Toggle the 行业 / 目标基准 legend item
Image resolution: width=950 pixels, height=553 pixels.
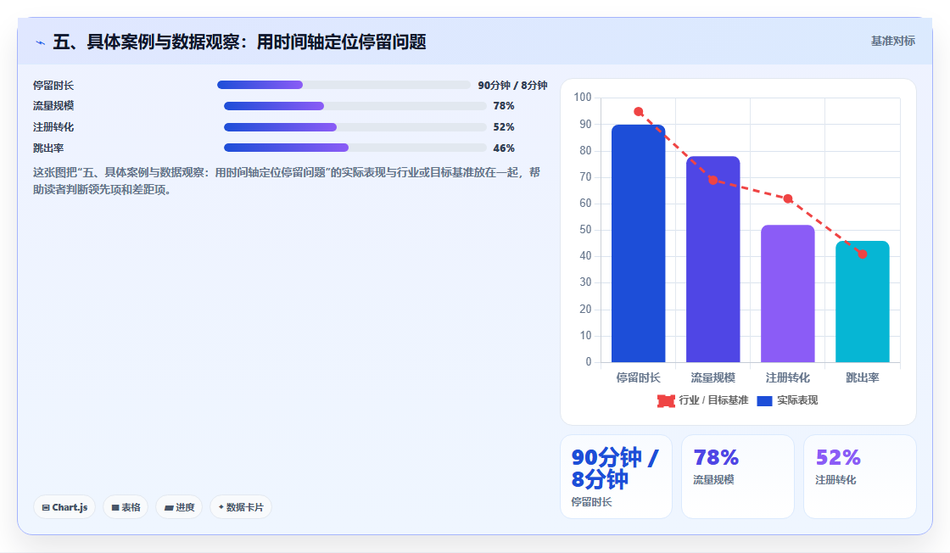(703, 400)
